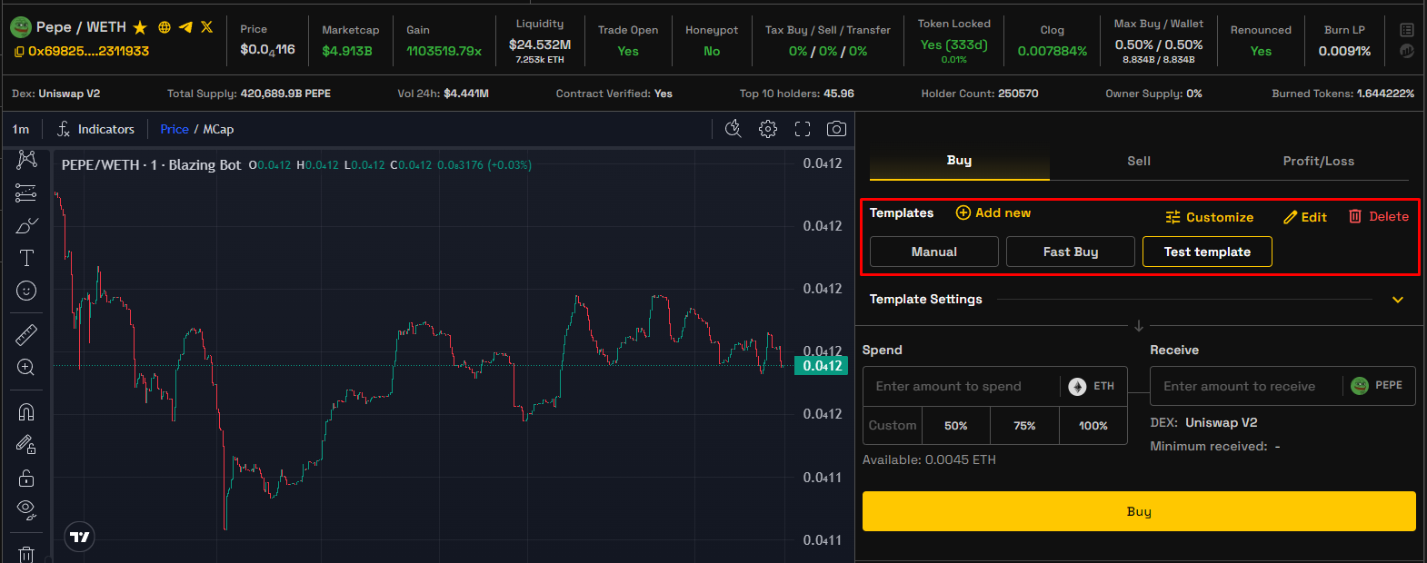The image size is (1427, 563).
Task: Toggle hide all drawings eye icon
Action: click(26, 509)
